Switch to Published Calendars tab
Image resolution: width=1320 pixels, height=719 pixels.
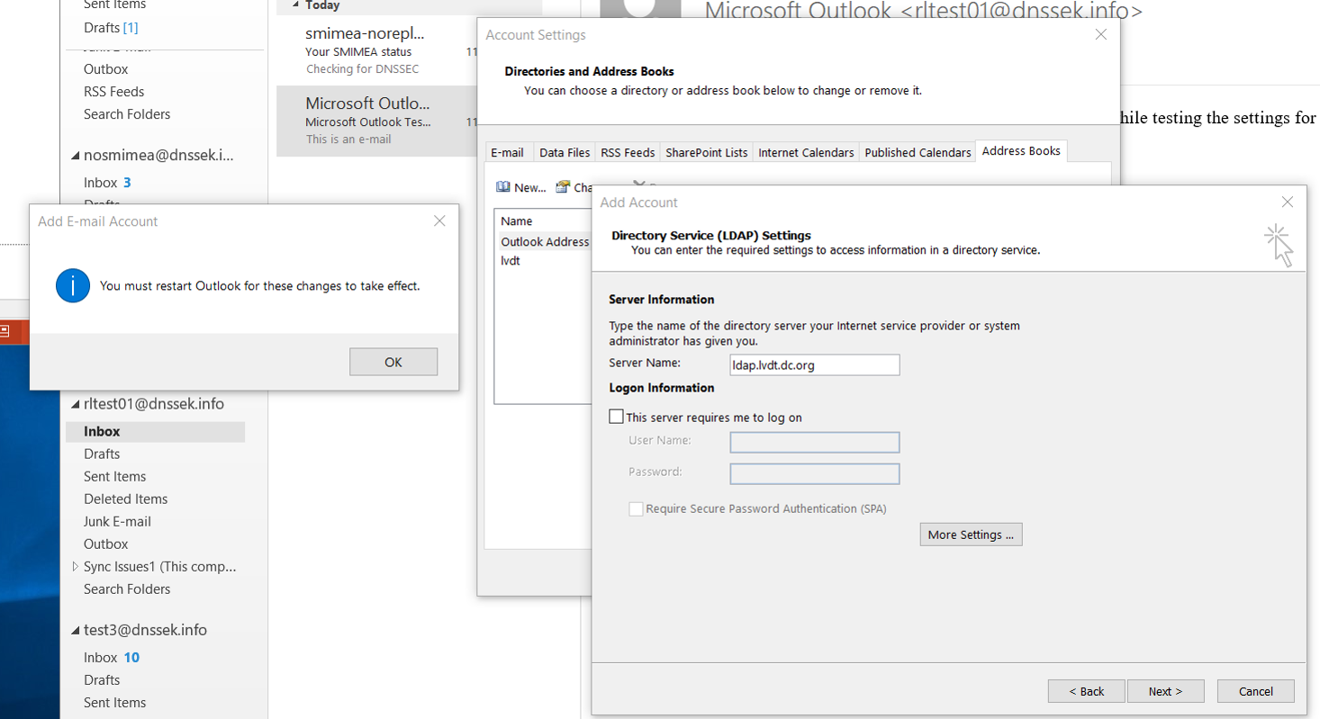pos(918,152)
